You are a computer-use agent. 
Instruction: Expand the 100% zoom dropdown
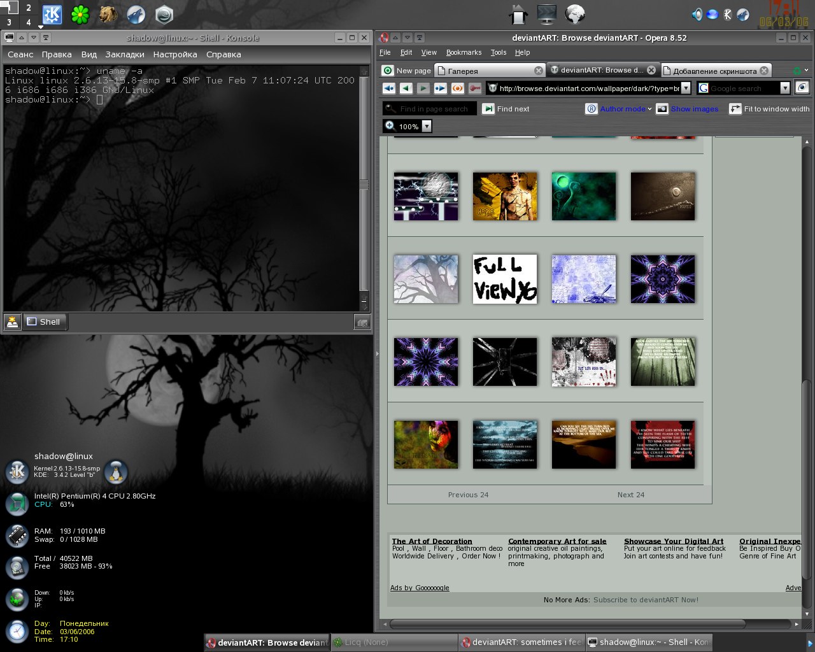coord(427,126)
